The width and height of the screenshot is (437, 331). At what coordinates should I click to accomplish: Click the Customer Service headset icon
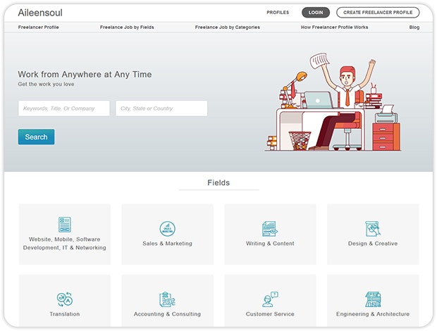pyautogui.click(x=270, y=299)
